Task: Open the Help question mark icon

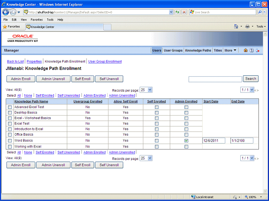Action: pyautogui.click(x=251, y=50)
